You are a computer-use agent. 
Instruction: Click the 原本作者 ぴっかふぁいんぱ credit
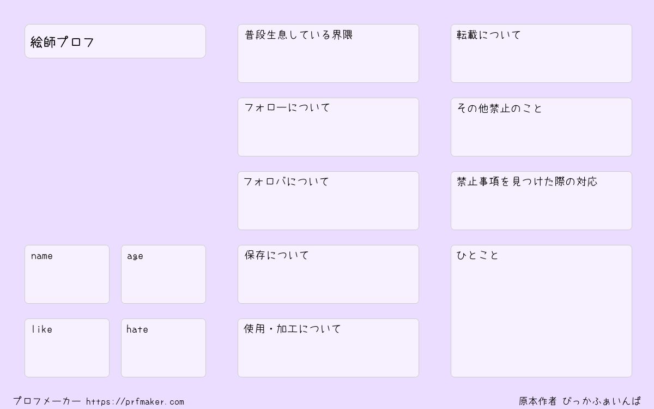tap(580, 401)
